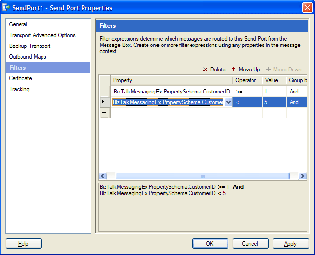The width and height of the screenshot is (315, 255).
Task: Click the selected property combo box text
Action: coord(168,102)
